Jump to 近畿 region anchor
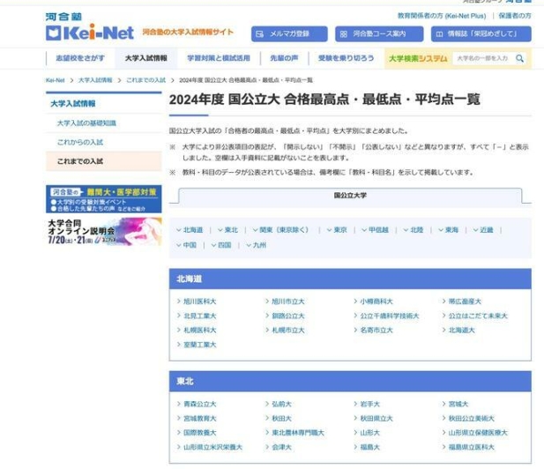This screenshot has width=544, height=469. [483, 230]
